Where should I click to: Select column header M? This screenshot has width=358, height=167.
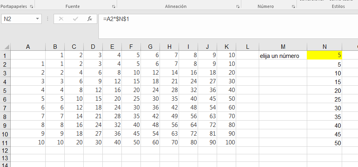[x=283, y=47]
